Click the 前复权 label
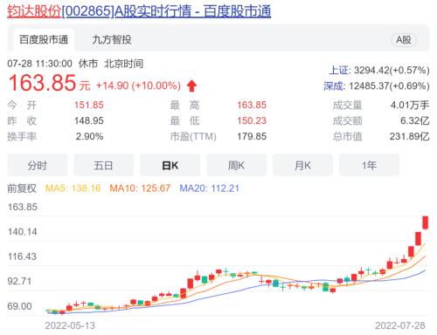Image resolution: width=437 pixels, height=335 pixels. click(22, 188)
